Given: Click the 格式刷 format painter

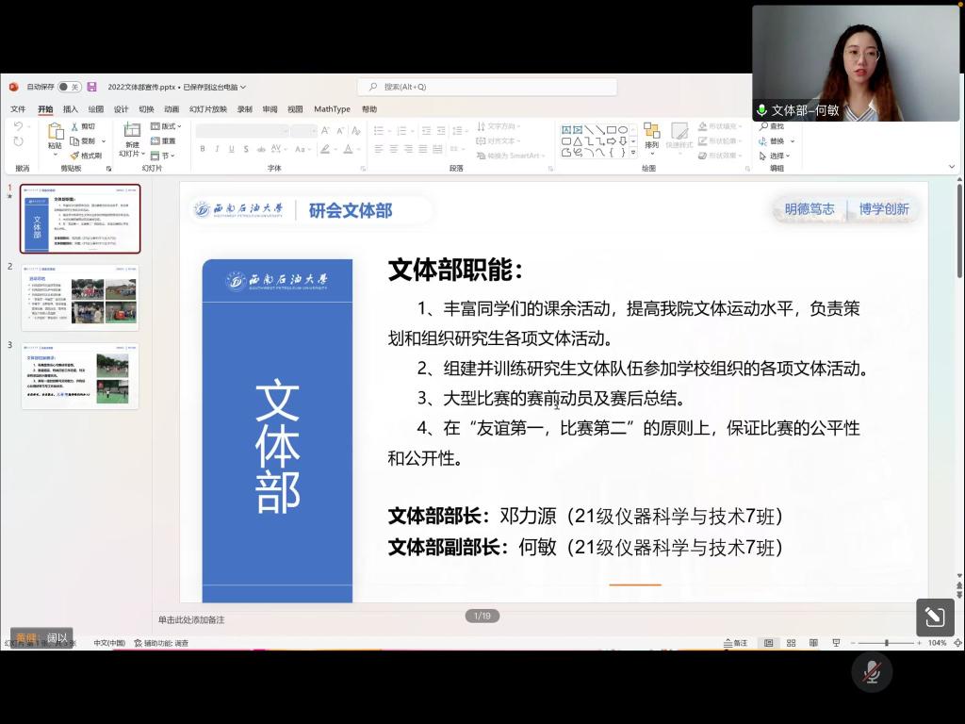Looking at the screenshot, I should 85,156.
